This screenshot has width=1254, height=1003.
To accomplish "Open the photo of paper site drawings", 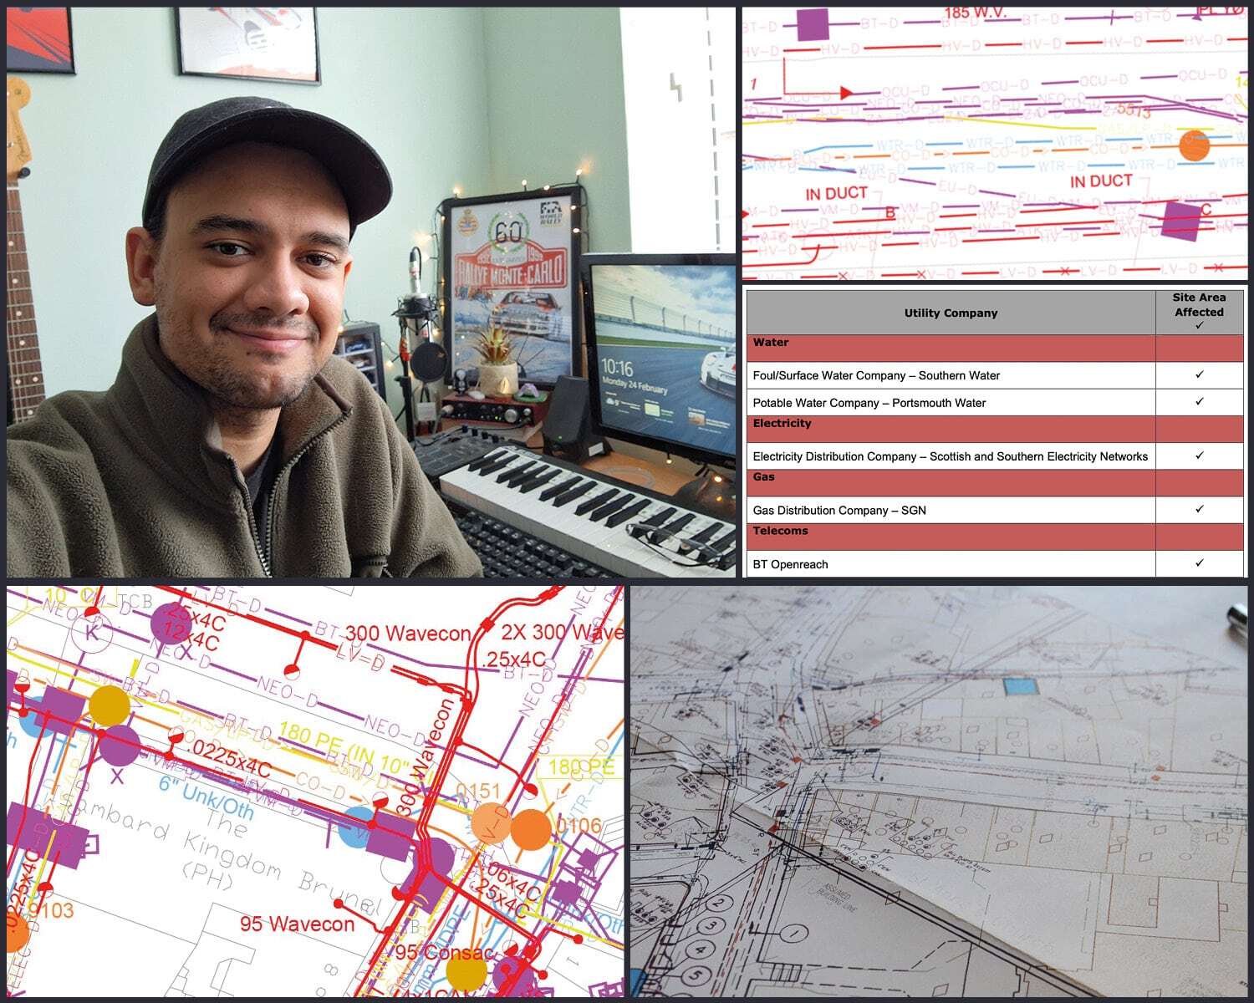I will pyautogui.click(x=939, y=791).
